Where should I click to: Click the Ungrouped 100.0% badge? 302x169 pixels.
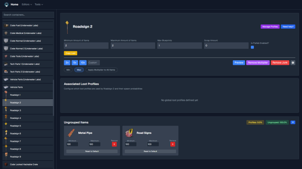[x=277, y=122]
